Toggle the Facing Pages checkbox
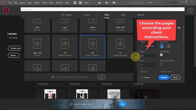 161,55
